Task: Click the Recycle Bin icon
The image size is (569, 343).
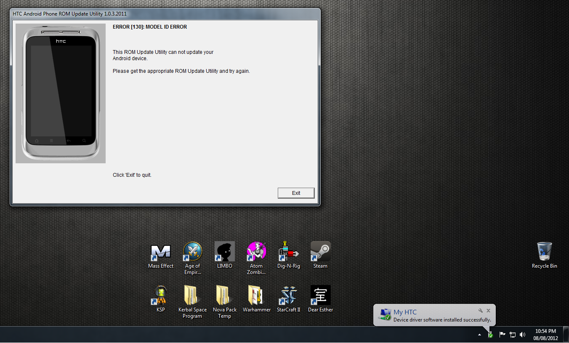Action: (544, 252)
